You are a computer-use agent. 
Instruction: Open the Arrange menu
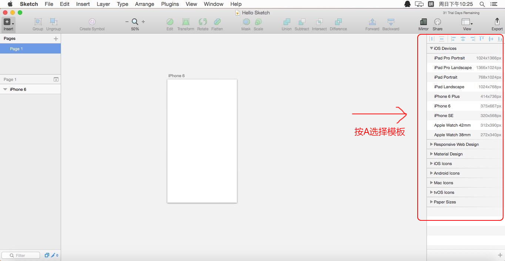coord(144,4)
